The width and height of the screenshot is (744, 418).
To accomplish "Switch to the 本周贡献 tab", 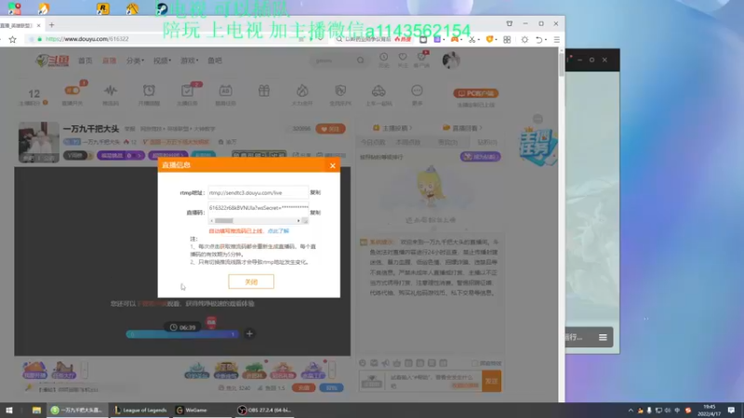I will pos(408,142).
